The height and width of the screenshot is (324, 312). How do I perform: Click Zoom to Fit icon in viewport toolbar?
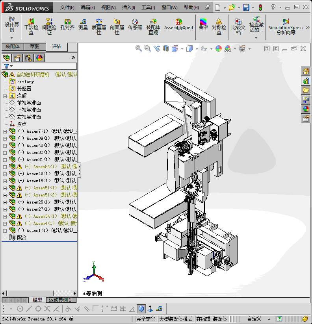[x=139, y=48]
